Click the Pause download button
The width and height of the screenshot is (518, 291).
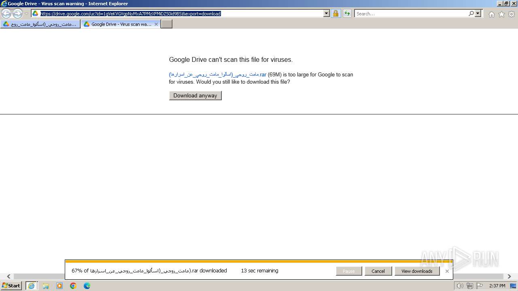[349, 271]
